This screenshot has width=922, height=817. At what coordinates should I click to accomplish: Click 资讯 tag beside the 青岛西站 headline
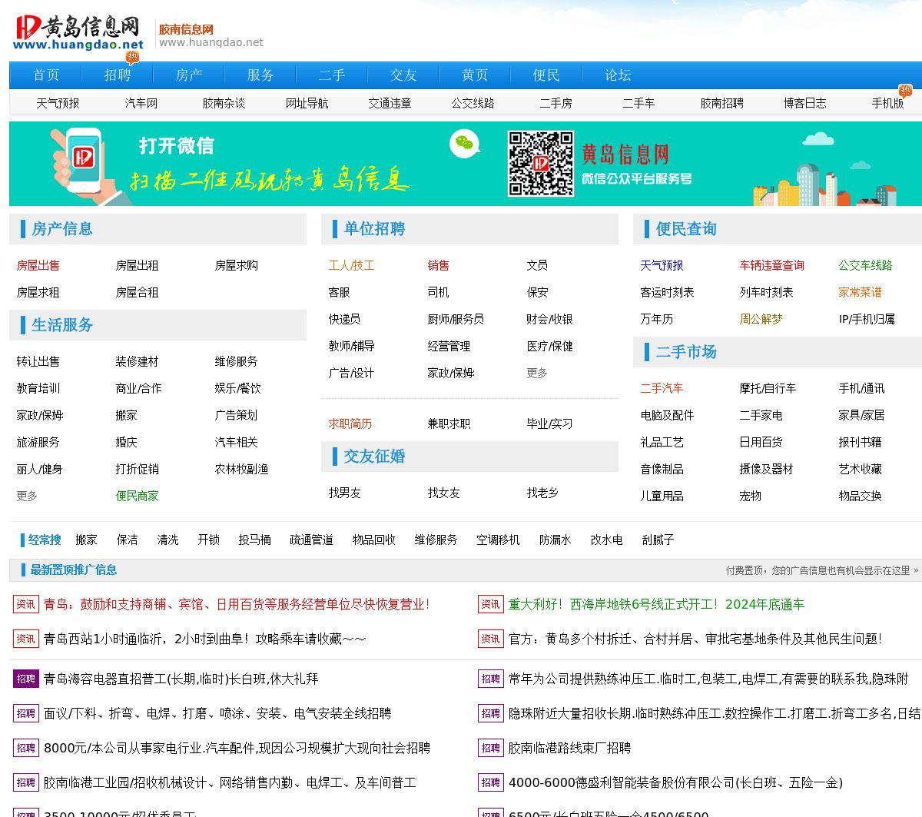[x=25, y=639]
